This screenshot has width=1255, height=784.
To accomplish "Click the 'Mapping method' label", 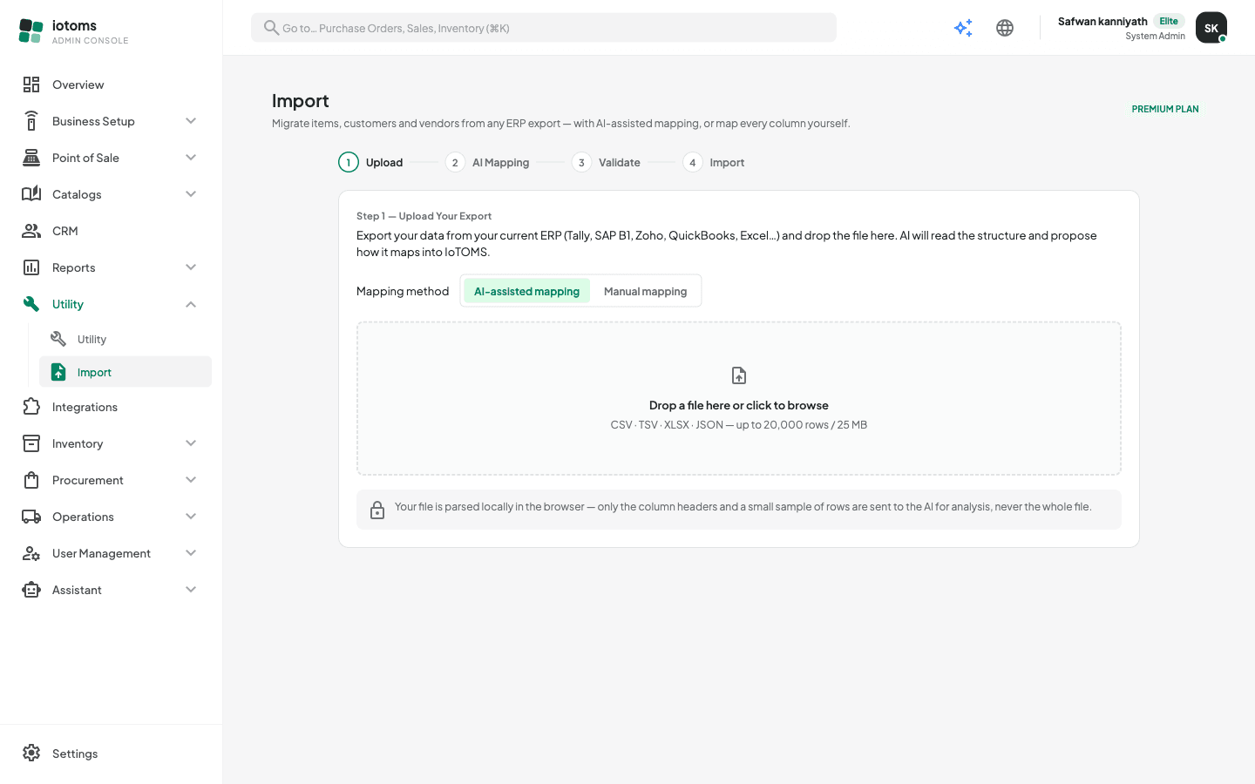I will click(403, 291).
